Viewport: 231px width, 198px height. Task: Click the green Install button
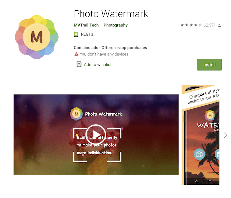pos(209,65)
